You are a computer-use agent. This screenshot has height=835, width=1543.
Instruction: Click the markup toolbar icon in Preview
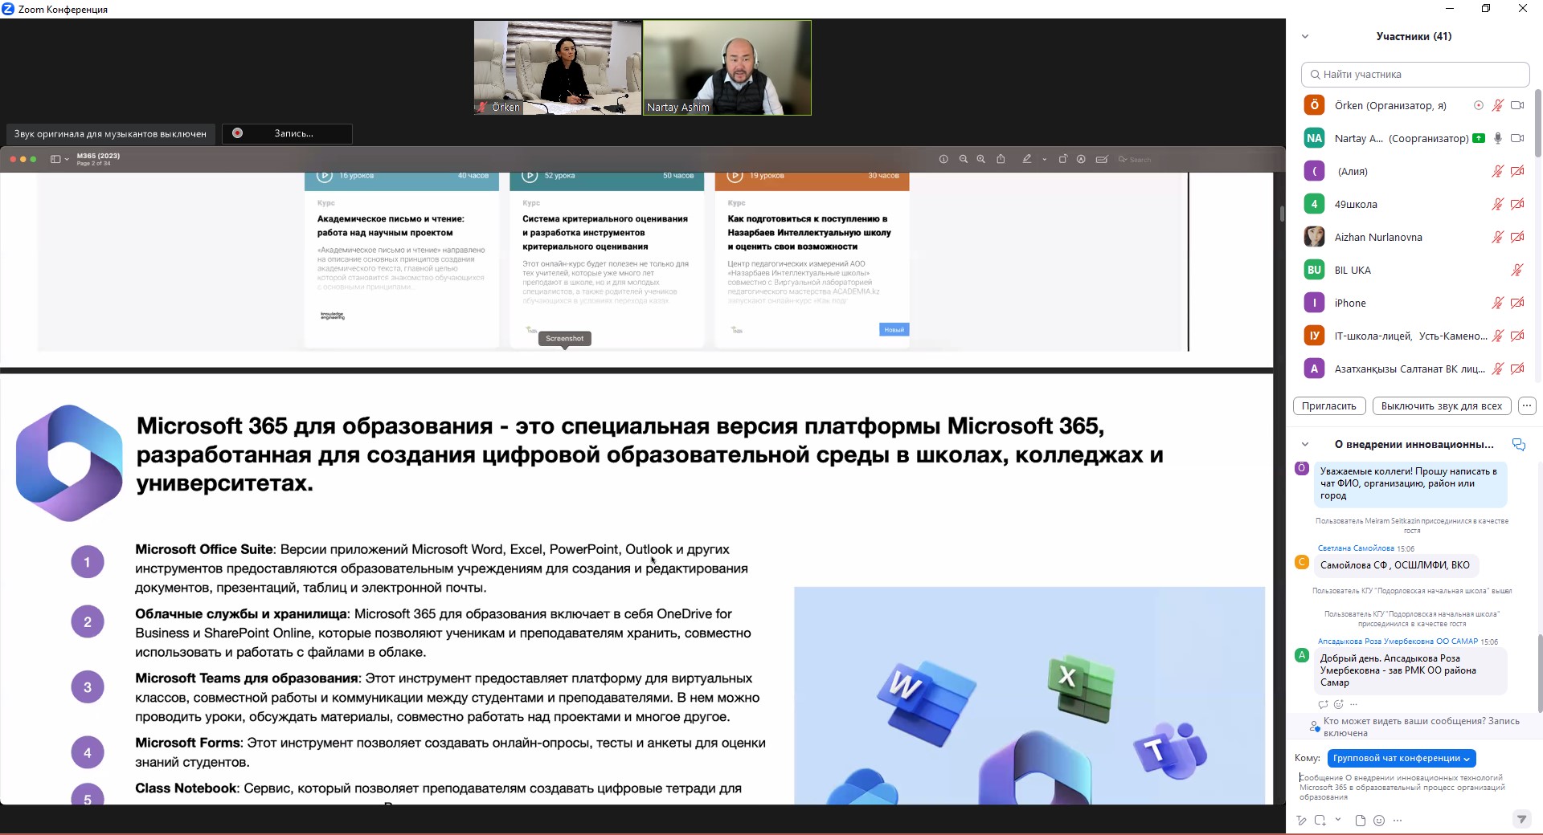[x=1081, y=159]
